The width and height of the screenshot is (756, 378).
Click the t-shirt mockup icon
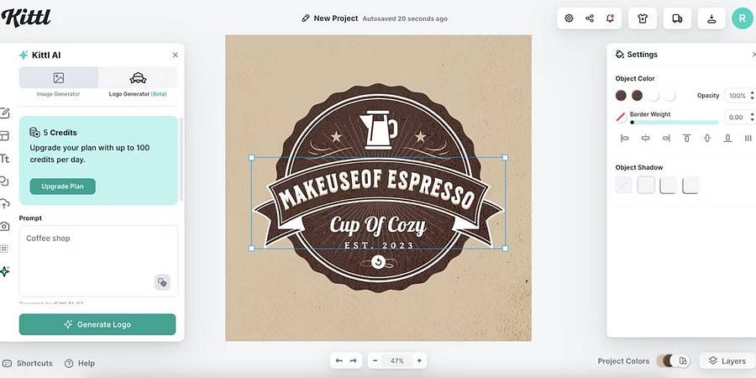coord(643,18)
